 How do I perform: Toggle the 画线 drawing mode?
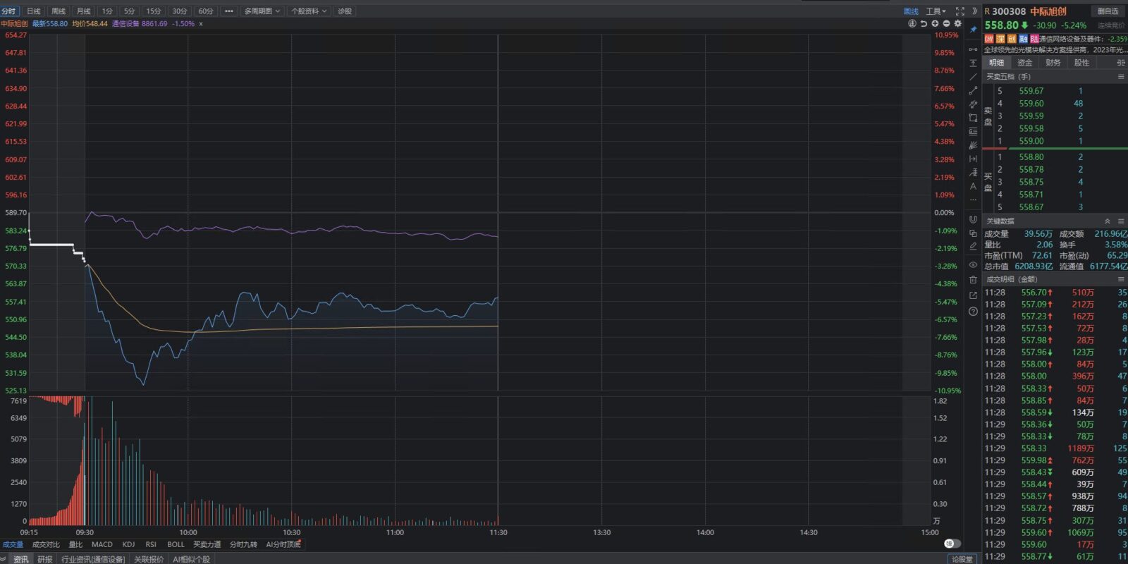click(x=911, y=11)
